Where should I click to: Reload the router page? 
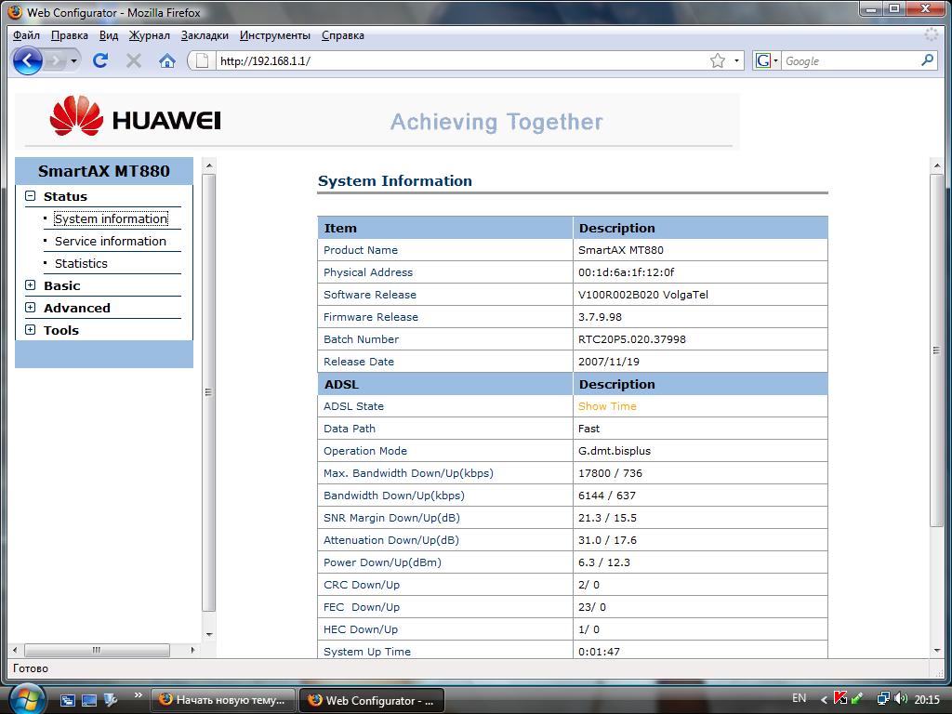(100, 60)
